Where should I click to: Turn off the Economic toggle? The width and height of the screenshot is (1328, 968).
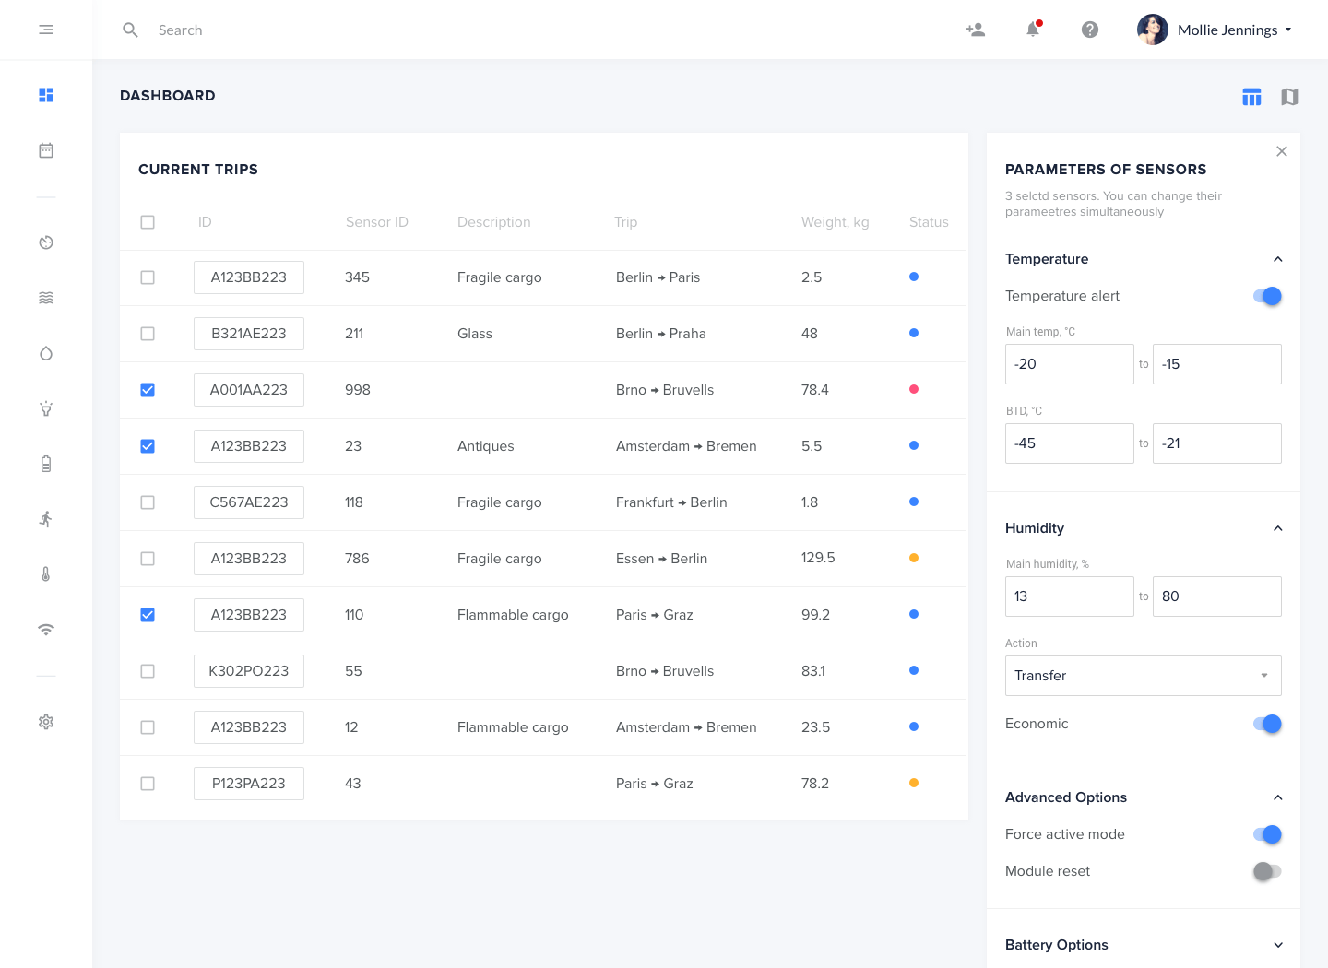pos(1266,724)
